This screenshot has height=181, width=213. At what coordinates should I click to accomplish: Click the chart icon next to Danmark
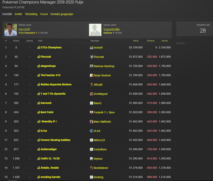click(39, 103)
